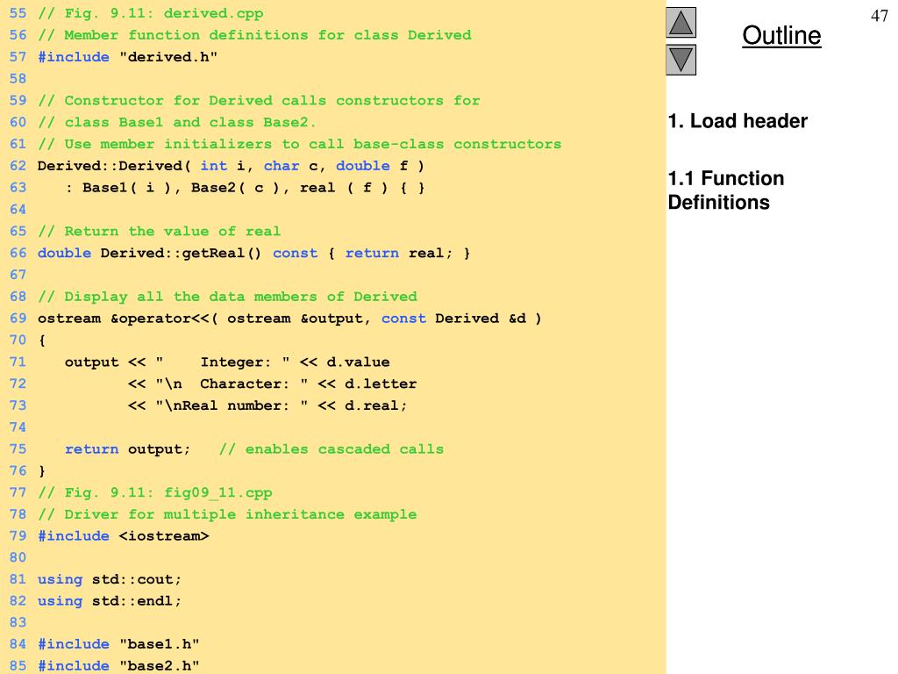Screen dimensions: 898x674
Task: Click the up arrow navigation button
Action: (x=681, y=23)
